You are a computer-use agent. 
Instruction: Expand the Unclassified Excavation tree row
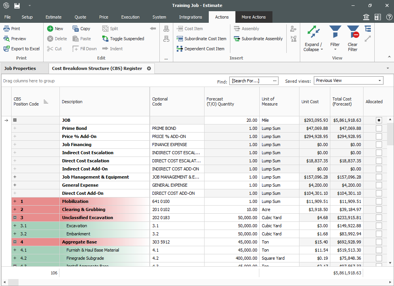[14, 217]
